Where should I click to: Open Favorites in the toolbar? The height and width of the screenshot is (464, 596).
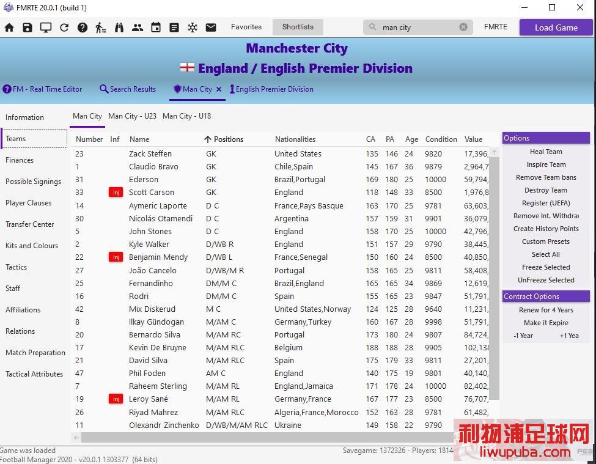click(x=246, y=27)
